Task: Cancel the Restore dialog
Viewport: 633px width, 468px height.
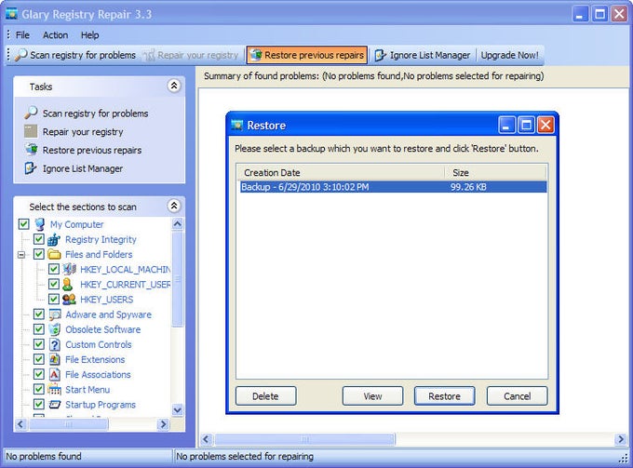Action: click(518, 396)
